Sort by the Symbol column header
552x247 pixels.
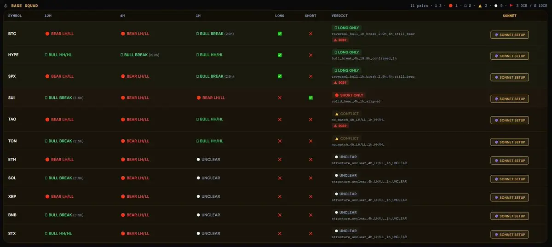pyautogui.click(x=15, y=16)
